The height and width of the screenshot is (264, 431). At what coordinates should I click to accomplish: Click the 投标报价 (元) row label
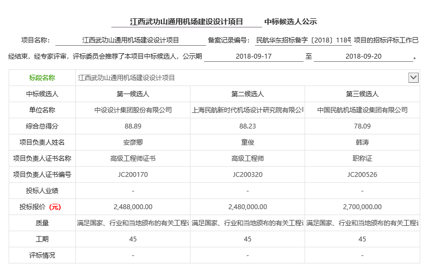(42, 207)
